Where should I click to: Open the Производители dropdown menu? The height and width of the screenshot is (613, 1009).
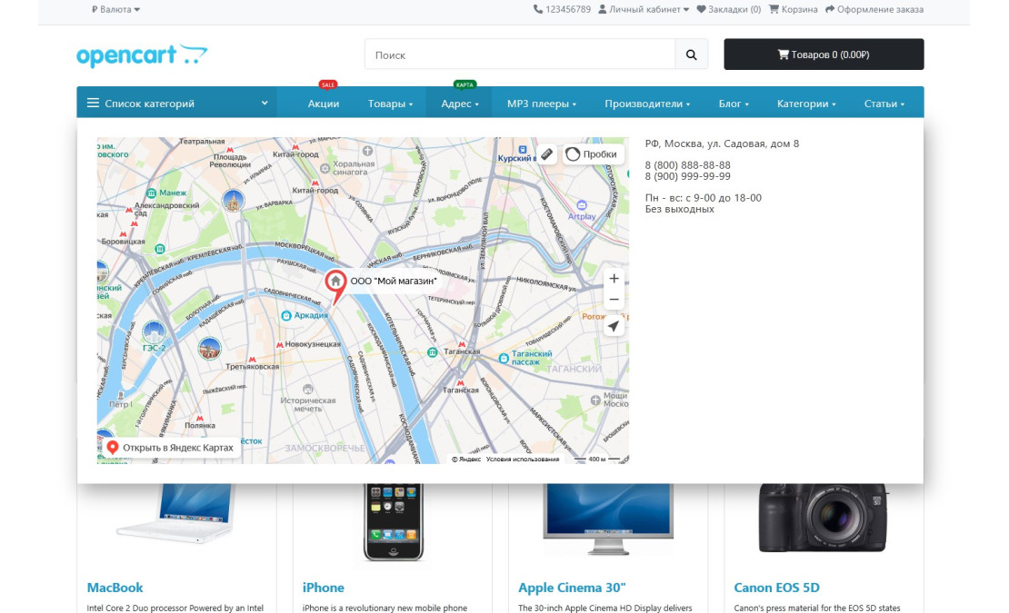(x=646, y=104)
